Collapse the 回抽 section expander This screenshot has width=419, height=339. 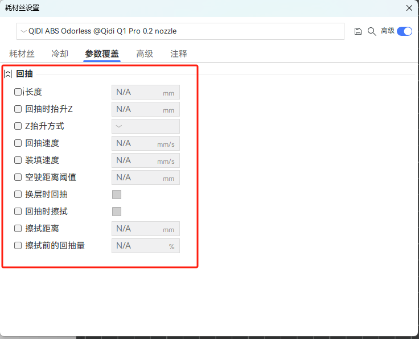tap(8, 74)
